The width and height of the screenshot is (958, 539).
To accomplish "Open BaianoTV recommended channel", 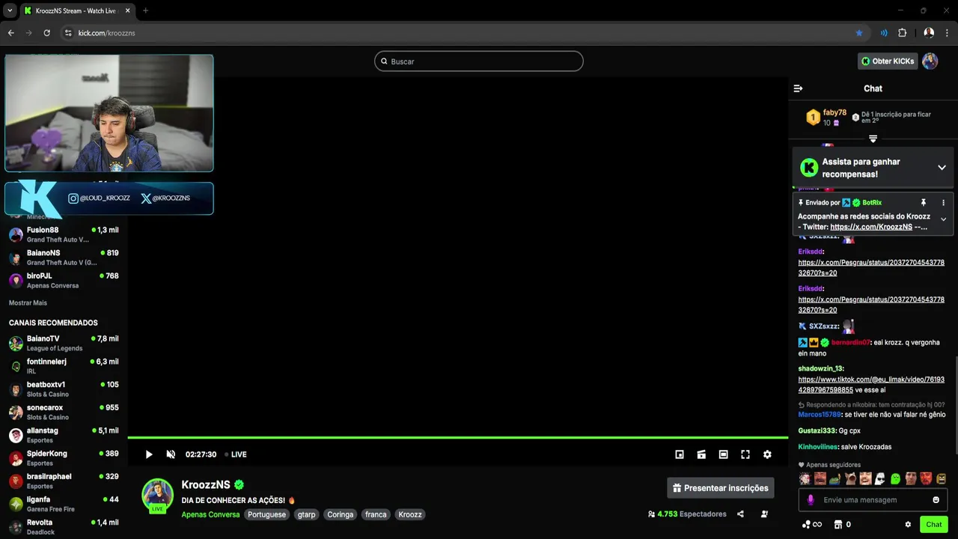I will (x=64, y=344).
